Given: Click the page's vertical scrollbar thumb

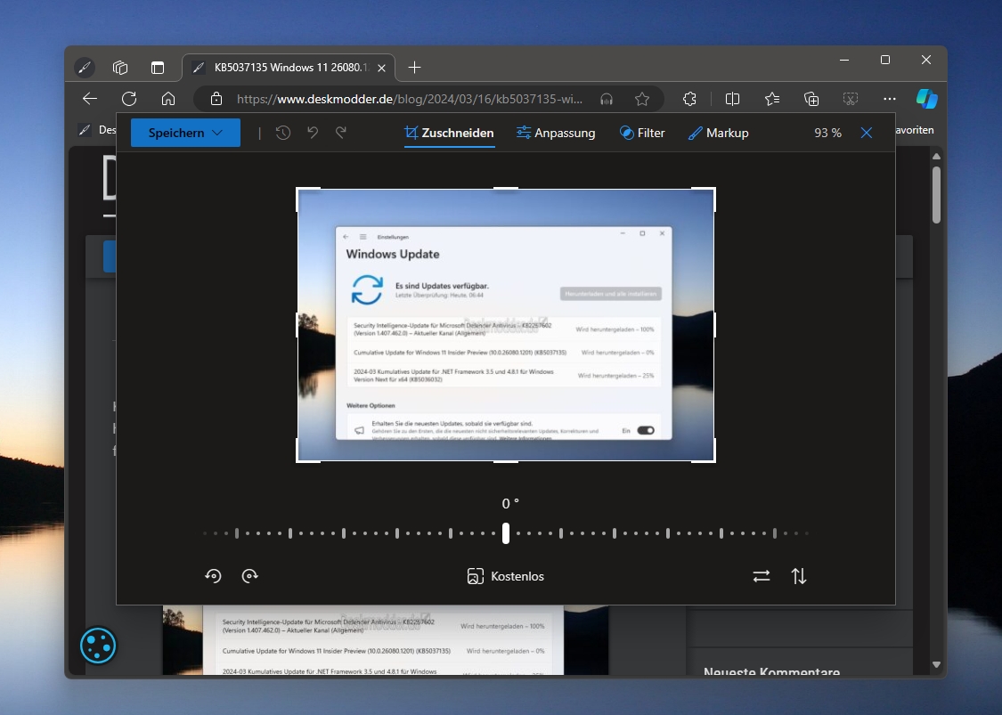Looking at the screenshot, I should click(936, 195).
